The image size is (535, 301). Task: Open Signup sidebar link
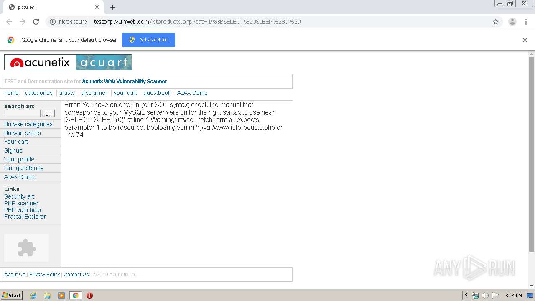click(13, 150)
